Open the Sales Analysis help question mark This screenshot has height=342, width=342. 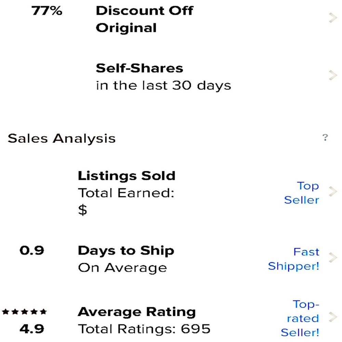[325, 137]
